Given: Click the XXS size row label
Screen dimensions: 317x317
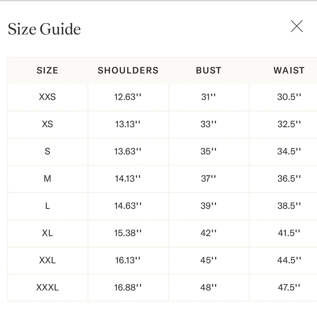Looking at the screenshot, I should click(x=48, y=97).
